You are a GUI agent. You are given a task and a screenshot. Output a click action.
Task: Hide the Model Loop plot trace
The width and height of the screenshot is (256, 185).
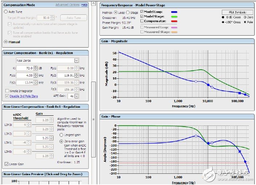coord(142,12)
